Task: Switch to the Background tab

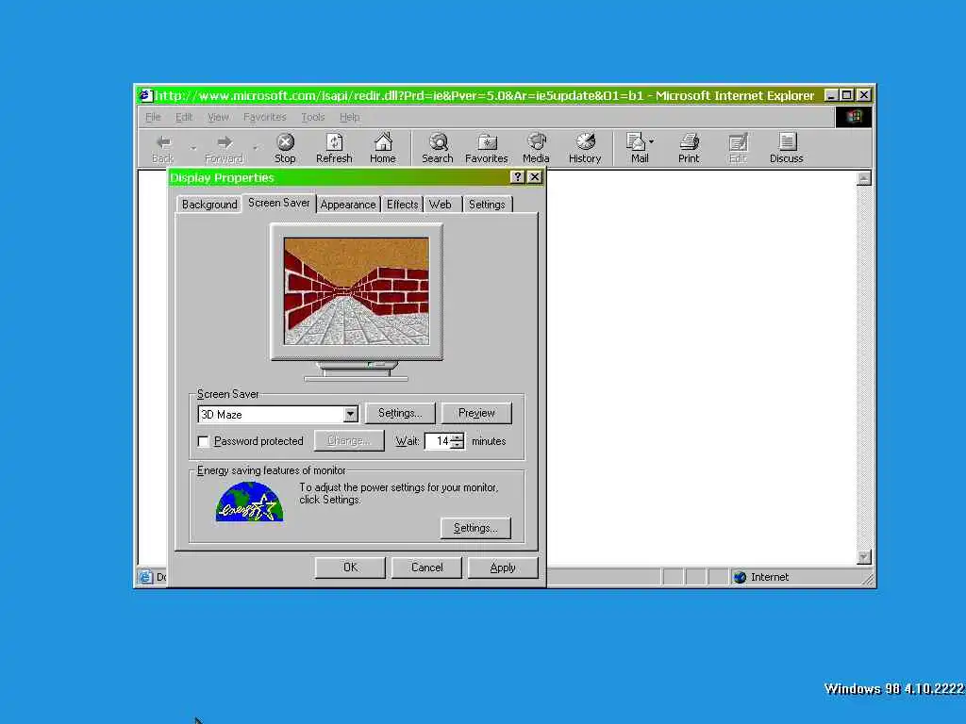Action: (209, 205)
